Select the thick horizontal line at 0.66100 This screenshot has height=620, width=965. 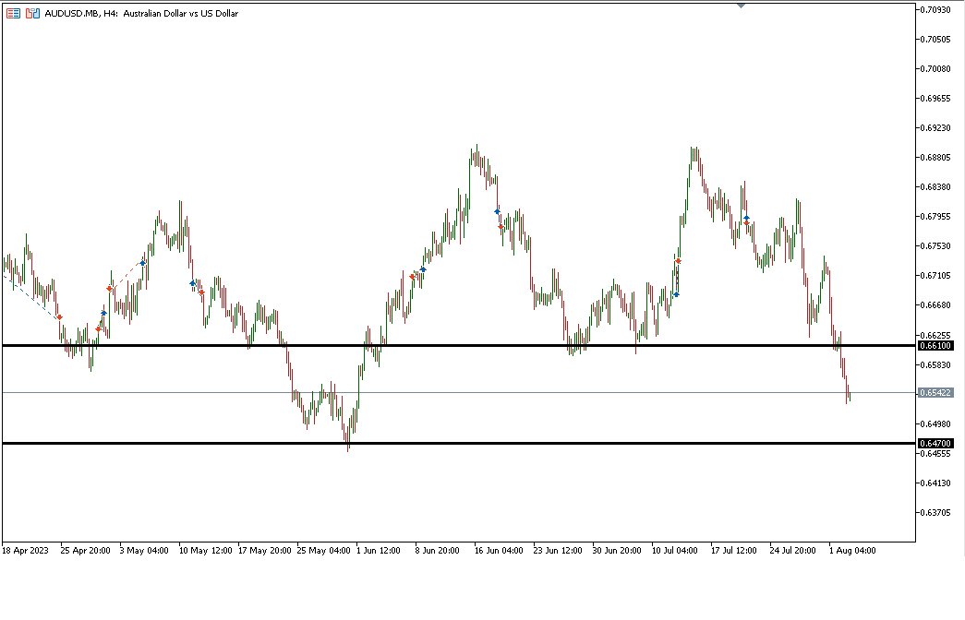pos(459,346)
